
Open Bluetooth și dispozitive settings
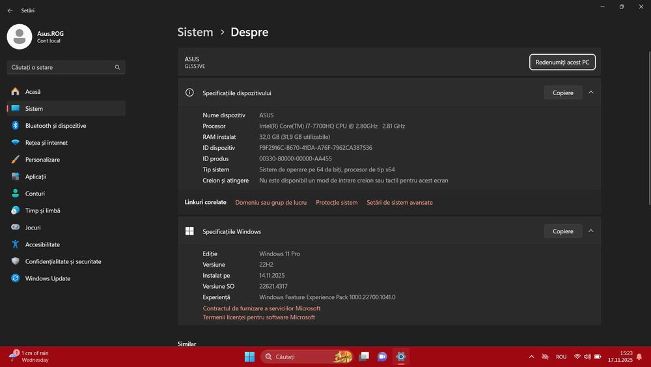tap(66, 126)
